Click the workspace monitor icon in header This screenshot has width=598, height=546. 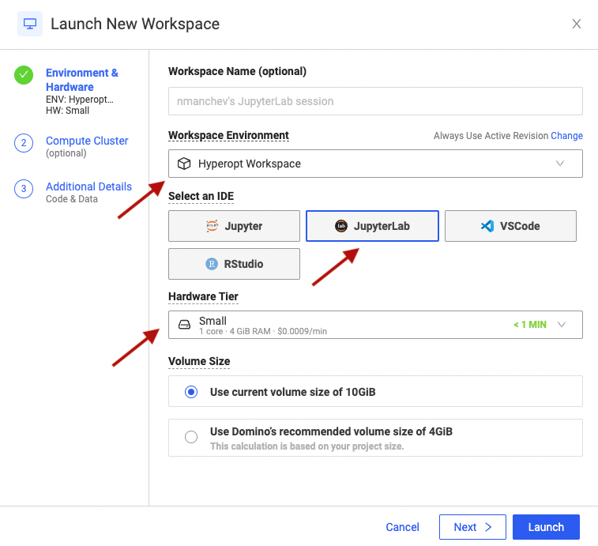click(x=30, y=24)
